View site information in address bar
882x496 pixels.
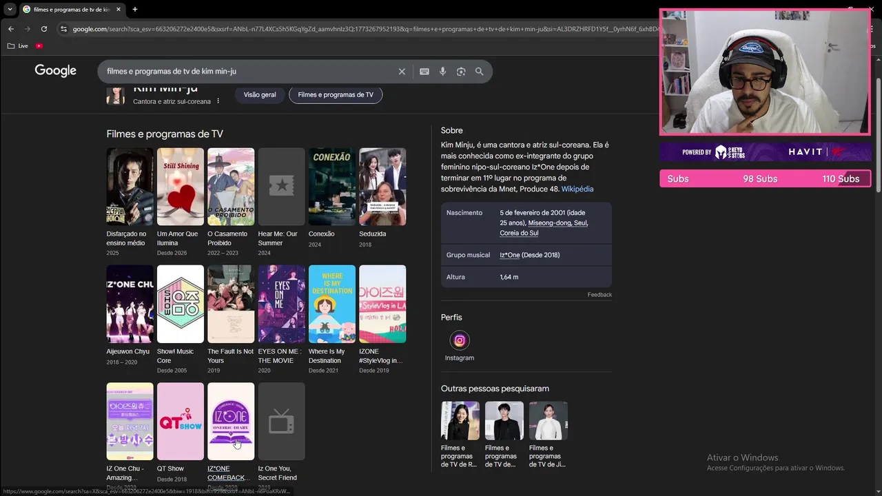[63, 29]
